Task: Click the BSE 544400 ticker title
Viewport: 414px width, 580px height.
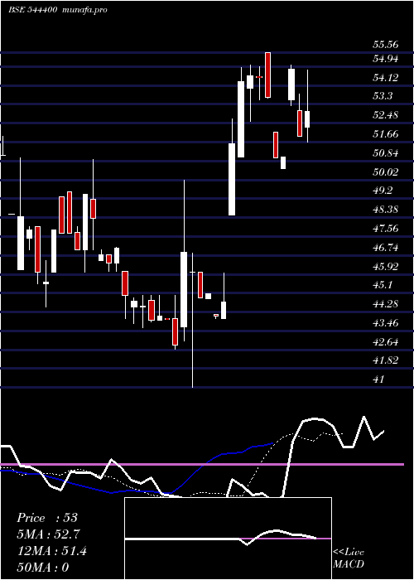Action: (32, 10)
